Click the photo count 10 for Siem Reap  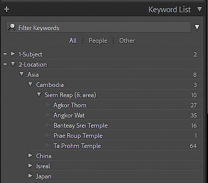(194, 95)
